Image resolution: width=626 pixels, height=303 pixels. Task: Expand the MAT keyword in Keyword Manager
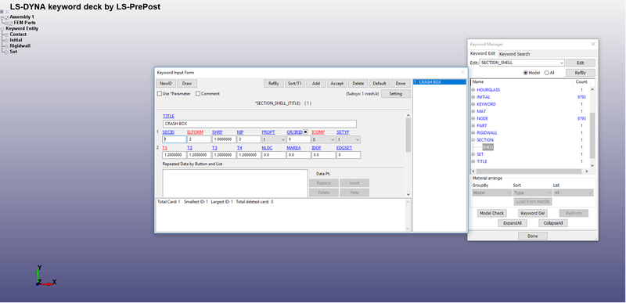[x=473, y=111]
